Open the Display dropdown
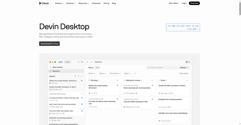The height and width of the screenshot is (125, 241). coord(184,68)
